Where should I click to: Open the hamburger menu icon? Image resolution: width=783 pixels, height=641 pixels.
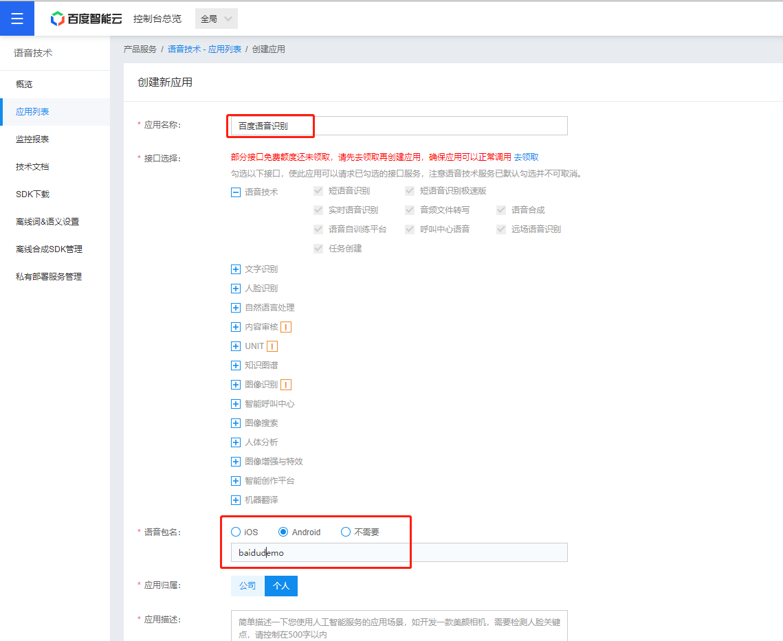pyautogui.click(x=17, y=19)
